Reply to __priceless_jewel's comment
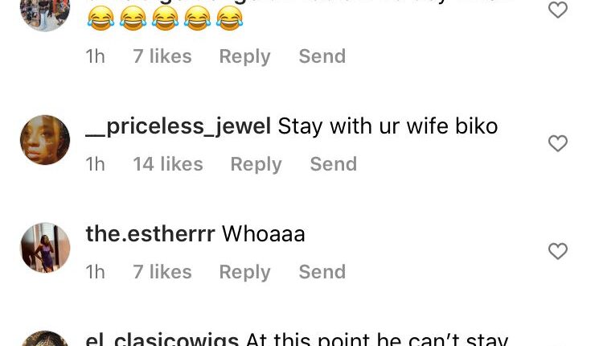This screenshot has height=346, width=603. [x=256, y=164]
